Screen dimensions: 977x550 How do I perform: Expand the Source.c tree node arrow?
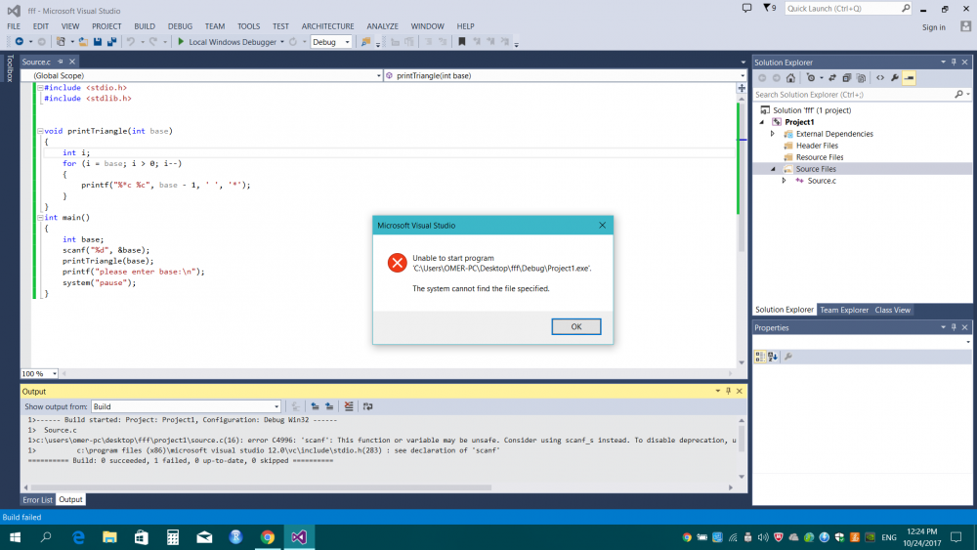[x=785, y=181]
